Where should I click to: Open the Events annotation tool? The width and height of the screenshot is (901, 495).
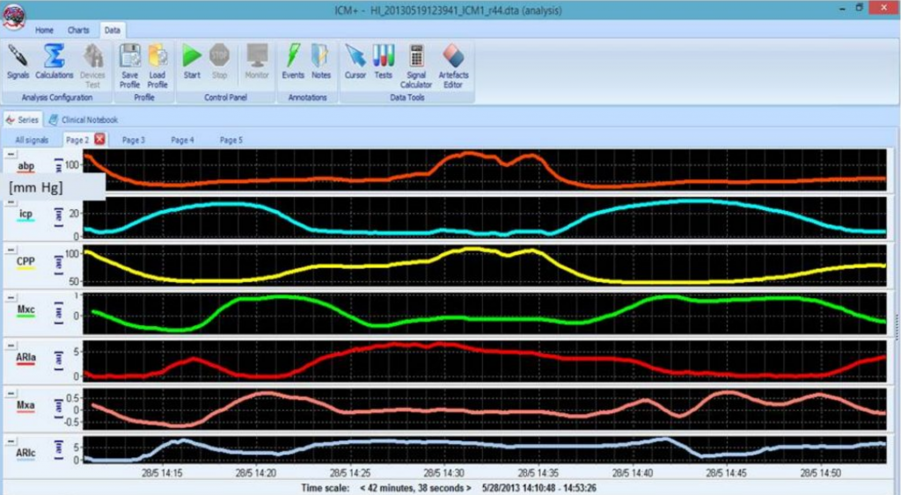(293, 62)
